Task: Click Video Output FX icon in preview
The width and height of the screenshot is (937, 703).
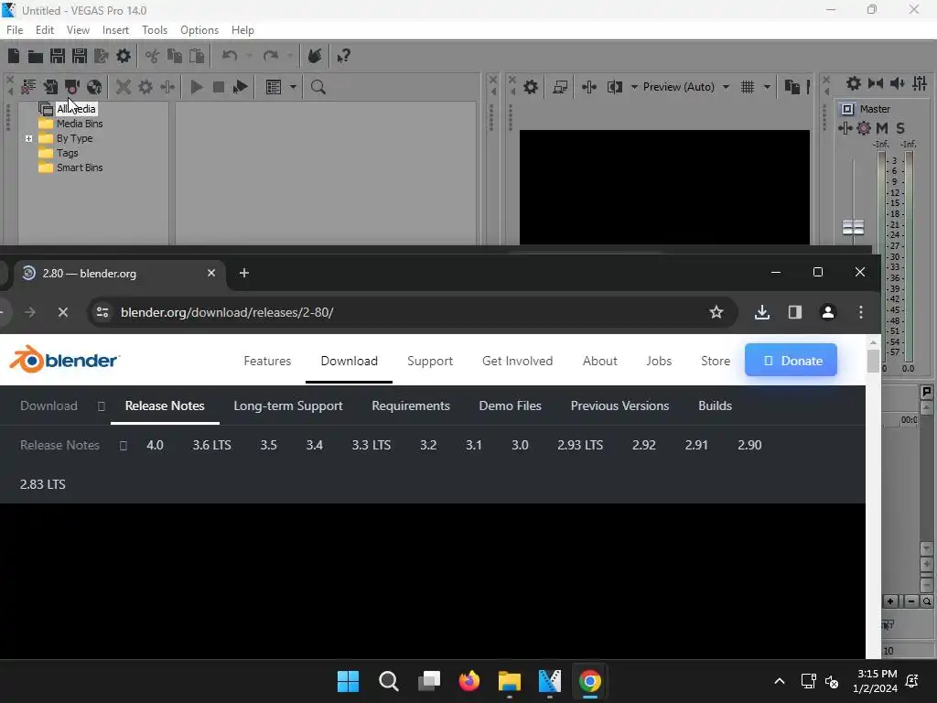Action: point(588,87)
